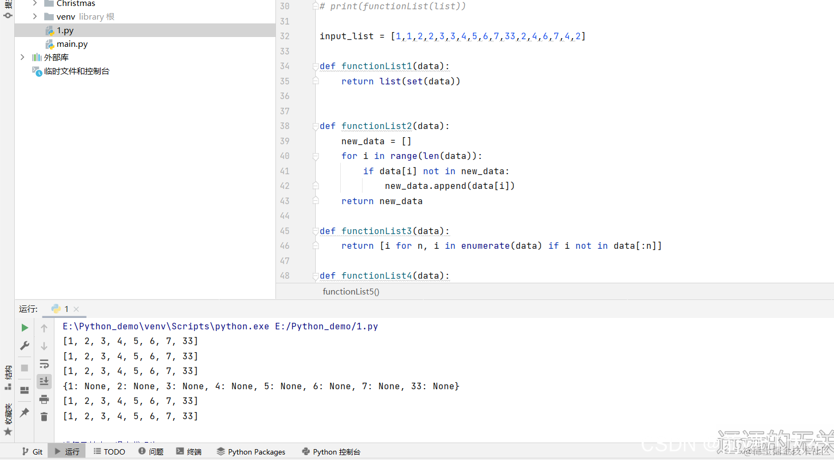Screen dimensions: 834x460
Task: Click the list comprehension on line 46
Action: click(502, 246)
